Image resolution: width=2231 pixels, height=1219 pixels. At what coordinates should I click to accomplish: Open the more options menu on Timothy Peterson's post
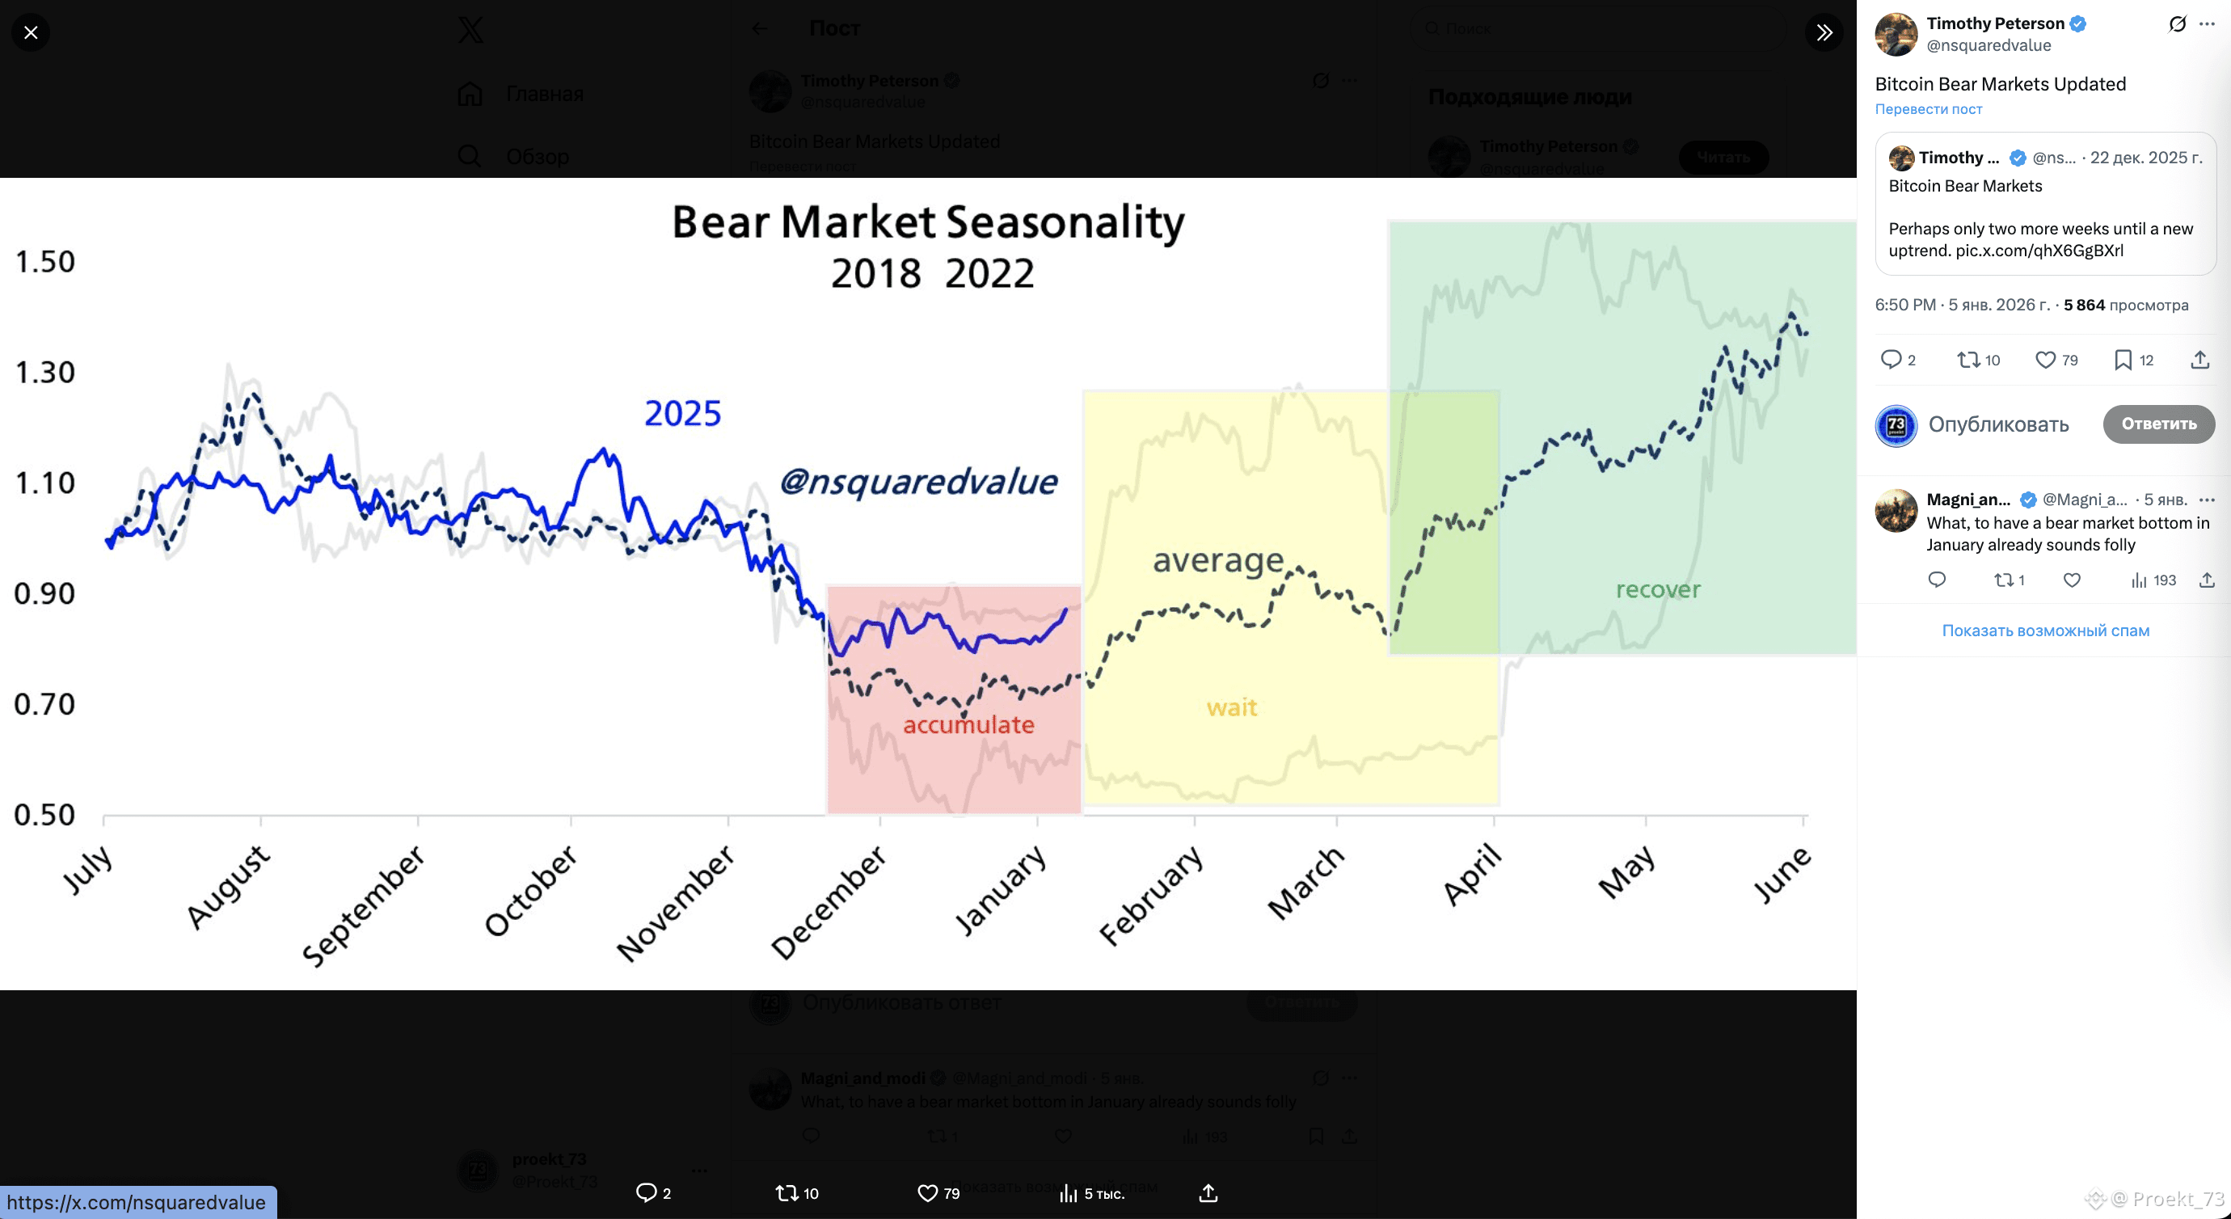2207,24
